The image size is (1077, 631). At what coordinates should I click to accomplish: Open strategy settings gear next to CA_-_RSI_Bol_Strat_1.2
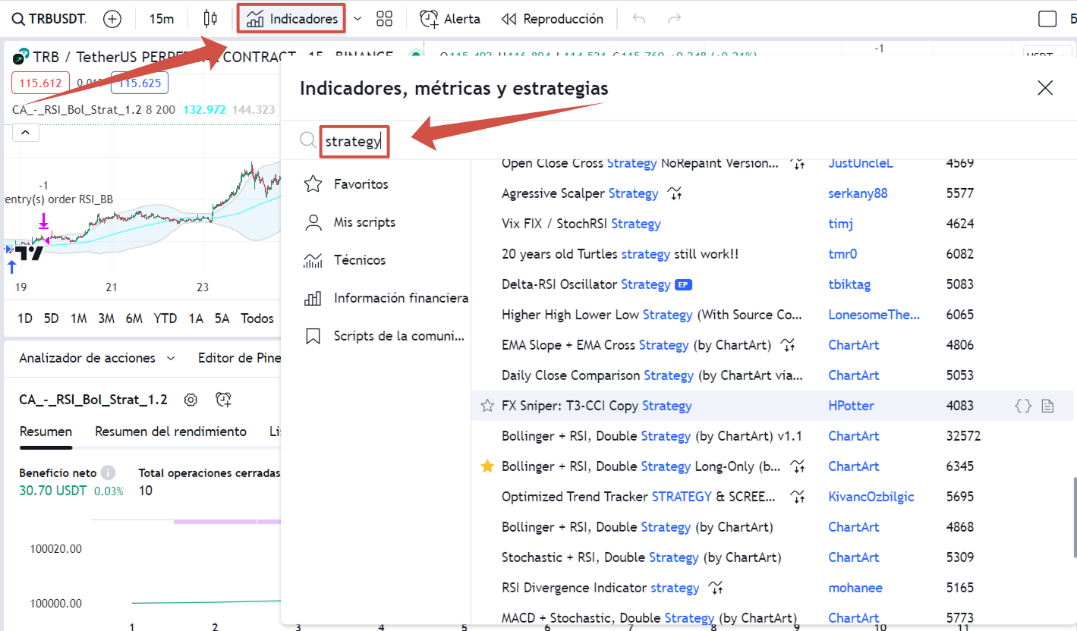(191, 400)
